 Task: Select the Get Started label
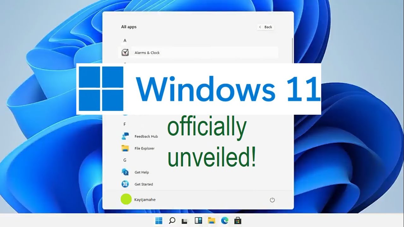[x=144, y=184]
